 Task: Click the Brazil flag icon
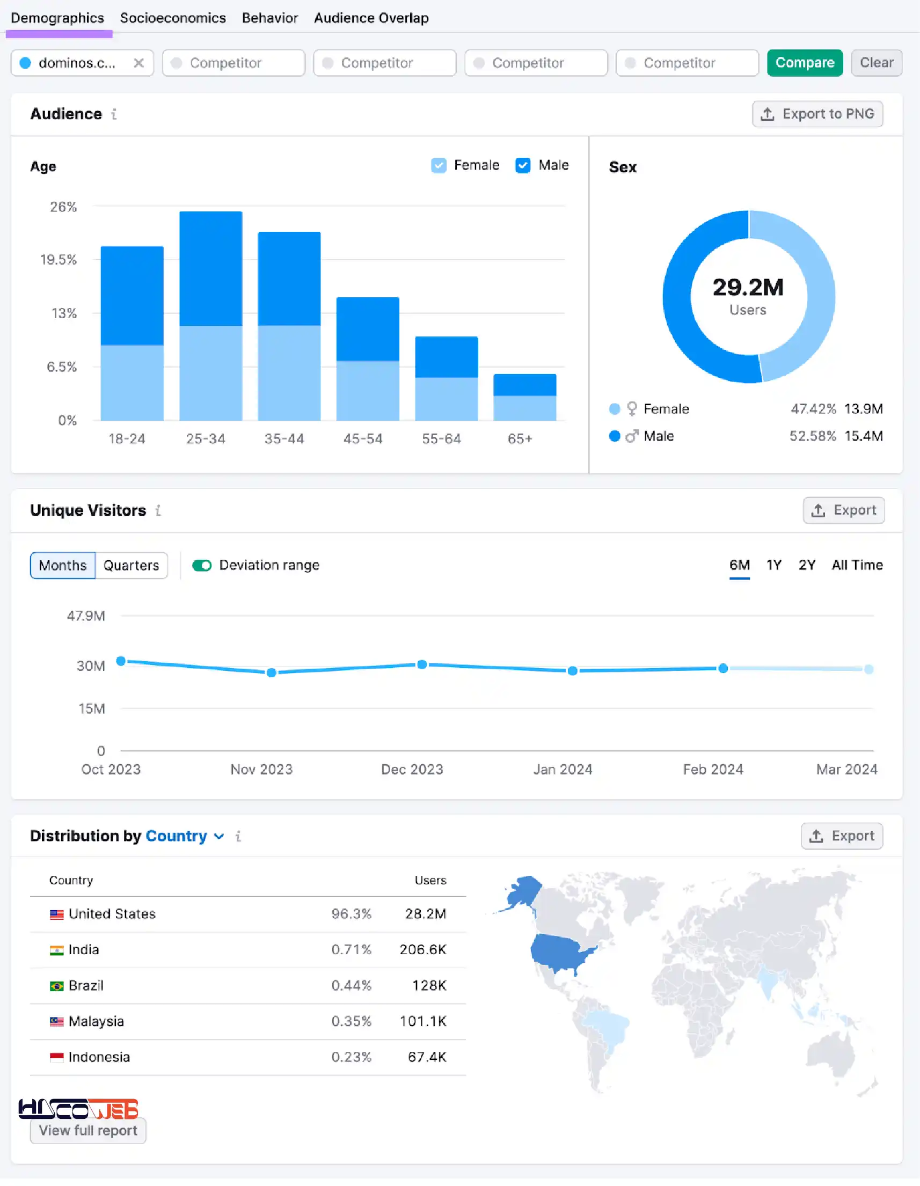click(x=56, y=987)
